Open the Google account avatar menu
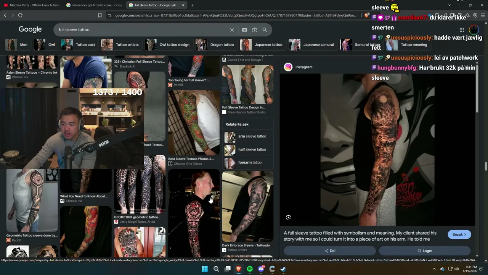Viewport: 488px width, 275px height. (x=474, y=30)
